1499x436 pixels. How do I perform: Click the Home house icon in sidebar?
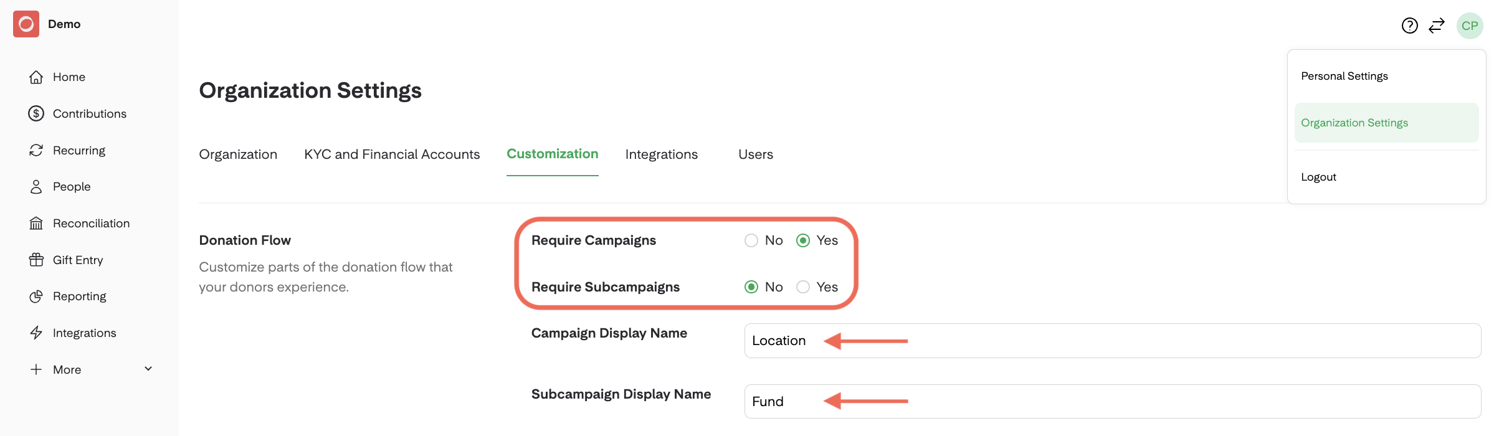36,77
